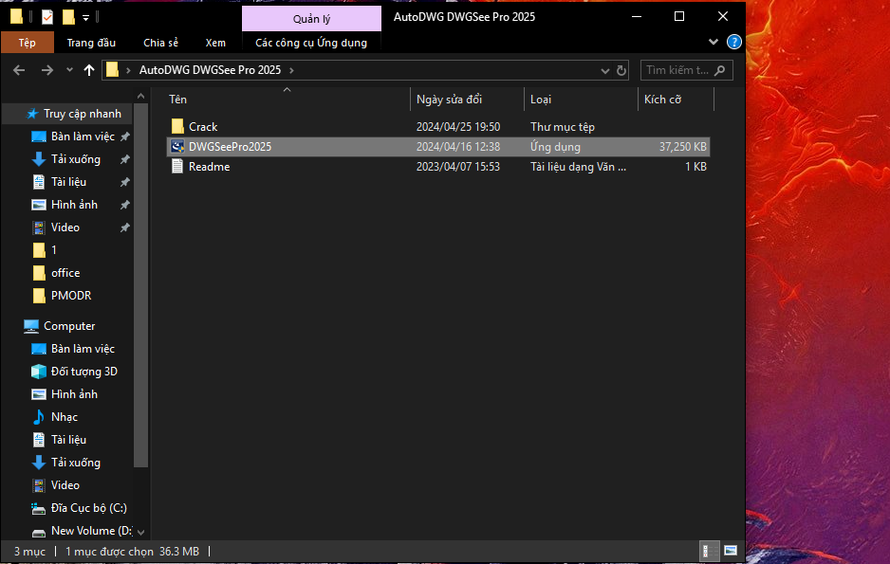890x564 pixels.
Task: Go forward with the right arrow
Action: click(47, 70)
